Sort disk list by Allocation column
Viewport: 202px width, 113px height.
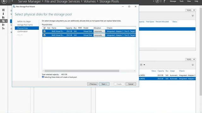97,28
